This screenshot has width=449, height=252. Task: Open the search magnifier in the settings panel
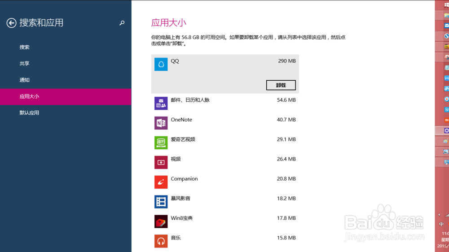122,23
